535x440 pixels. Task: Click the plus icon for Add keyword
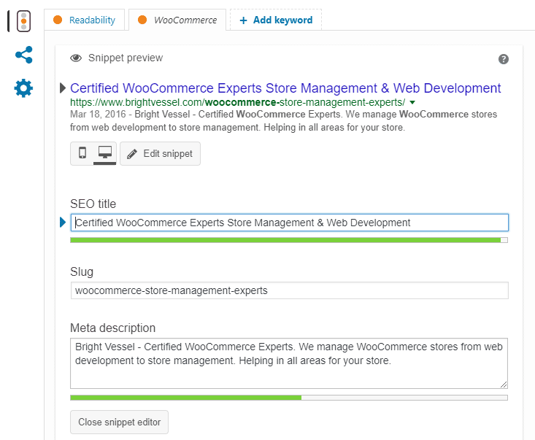coord(243,20)
